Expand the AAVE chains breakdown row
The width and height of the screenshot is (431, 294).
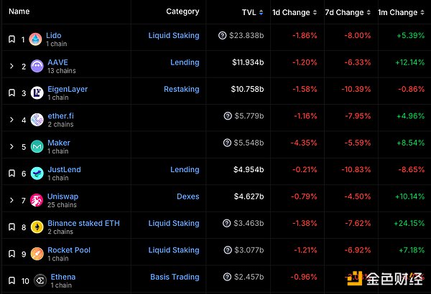pyautogui.click(x=11, y=66)
